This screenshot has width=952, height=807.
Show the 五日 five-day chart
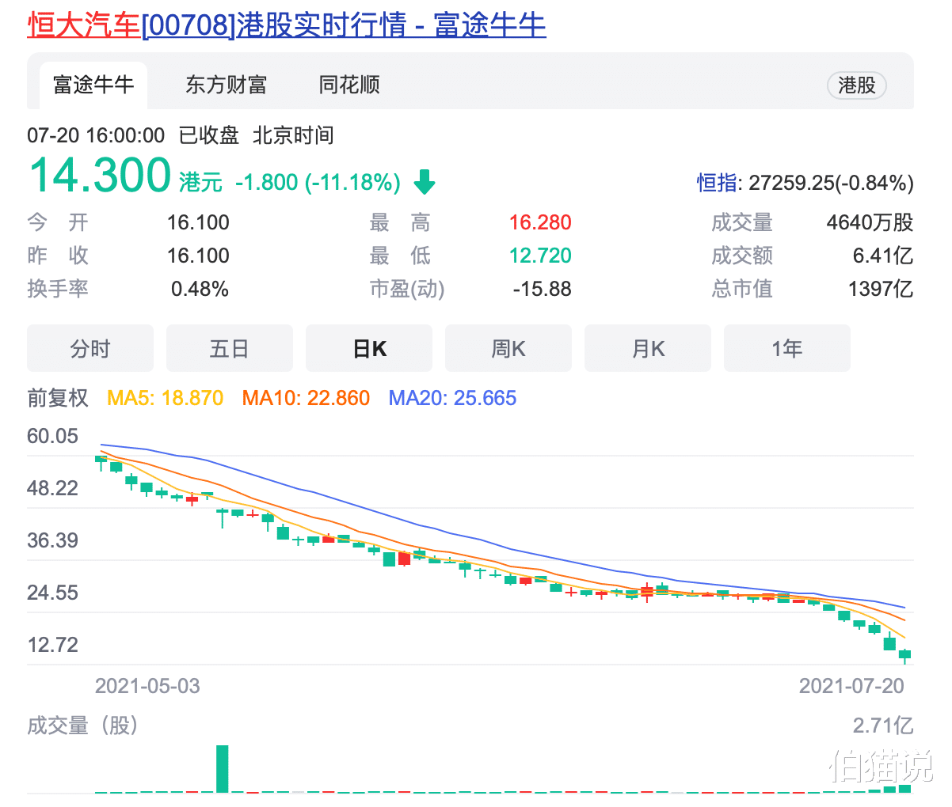coord(230,348)
